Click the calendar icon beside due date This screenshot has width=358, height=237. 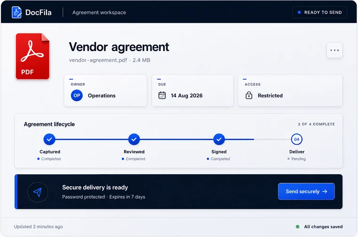pyautogui.click(x=162, y=95)
